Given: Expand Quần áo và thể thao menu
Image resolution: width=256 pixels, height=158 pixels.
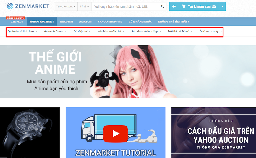Looking at the screenshot, I should 22,31.
